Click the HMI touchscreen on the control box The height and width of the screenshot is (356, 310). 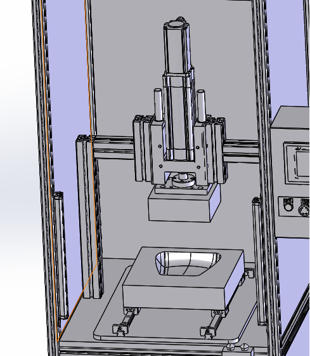(x=303, y=164)
